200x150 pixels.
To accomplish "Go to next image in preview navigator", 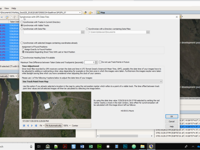I will point(32,126).
